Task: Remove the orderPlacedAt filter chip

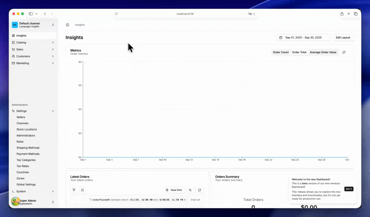Action: coord(185,200)
